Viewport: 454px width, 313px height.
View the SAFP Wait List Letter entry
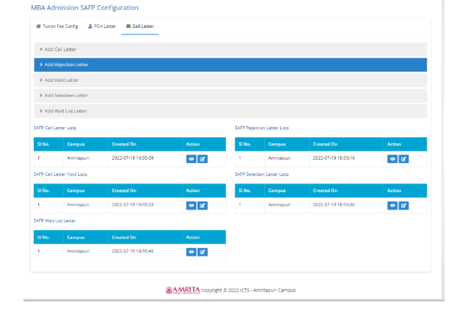point(192,251)
